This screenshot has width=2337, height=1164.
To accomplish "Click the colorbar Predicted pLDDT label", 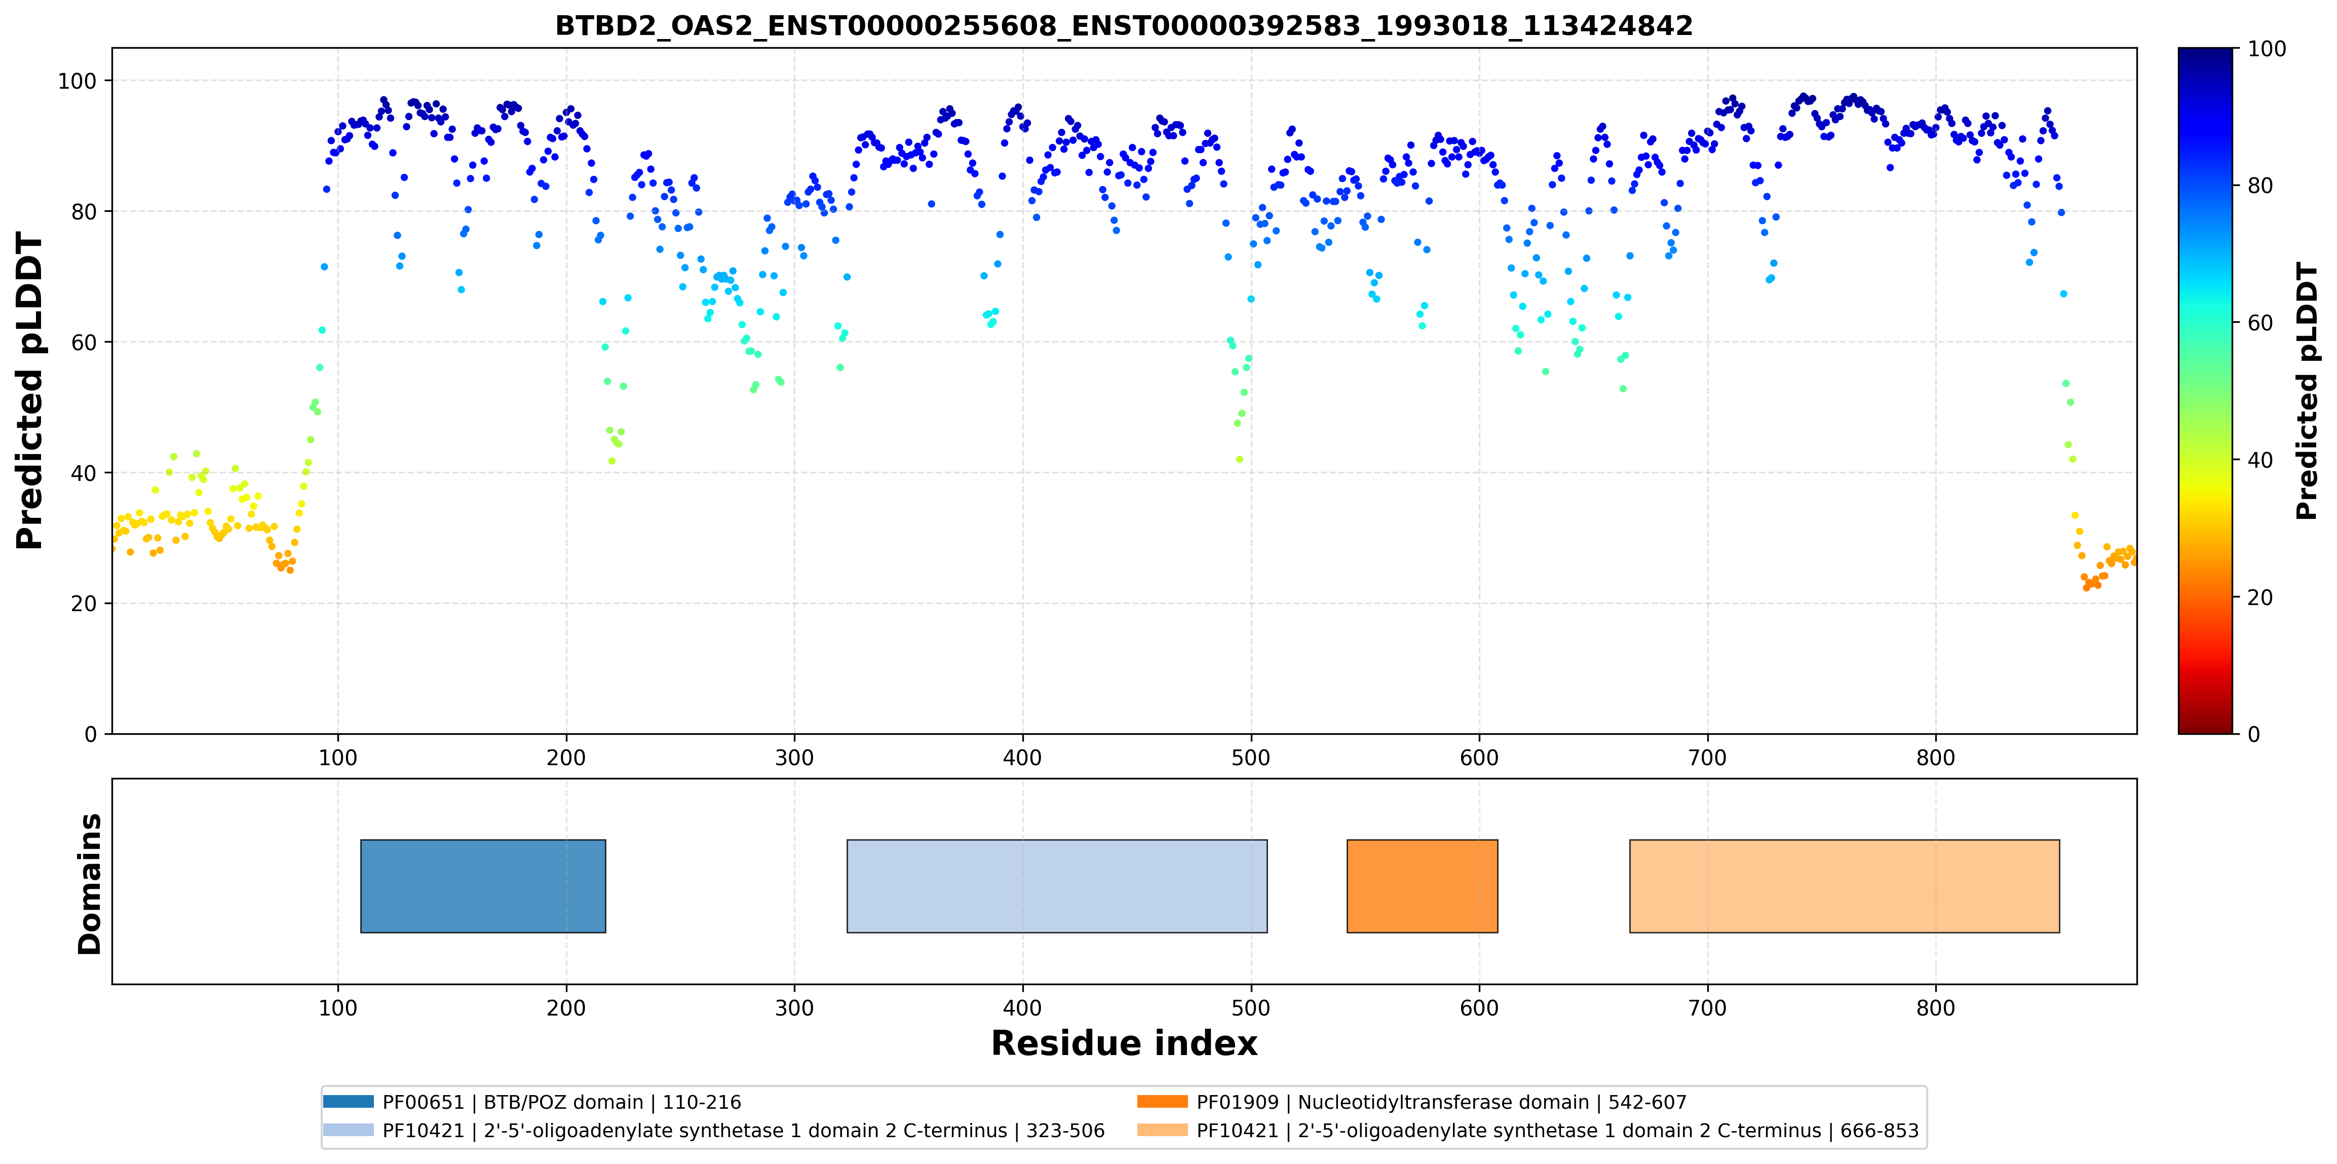I will pos(2306,391).
